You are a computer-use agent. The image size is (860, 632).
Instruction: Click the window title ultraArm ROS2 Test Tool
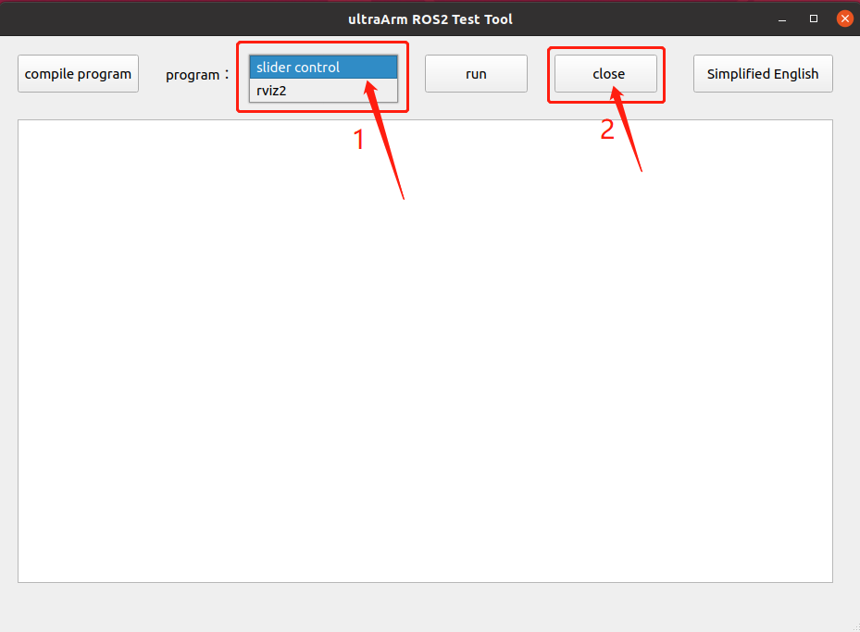point(430,19)
